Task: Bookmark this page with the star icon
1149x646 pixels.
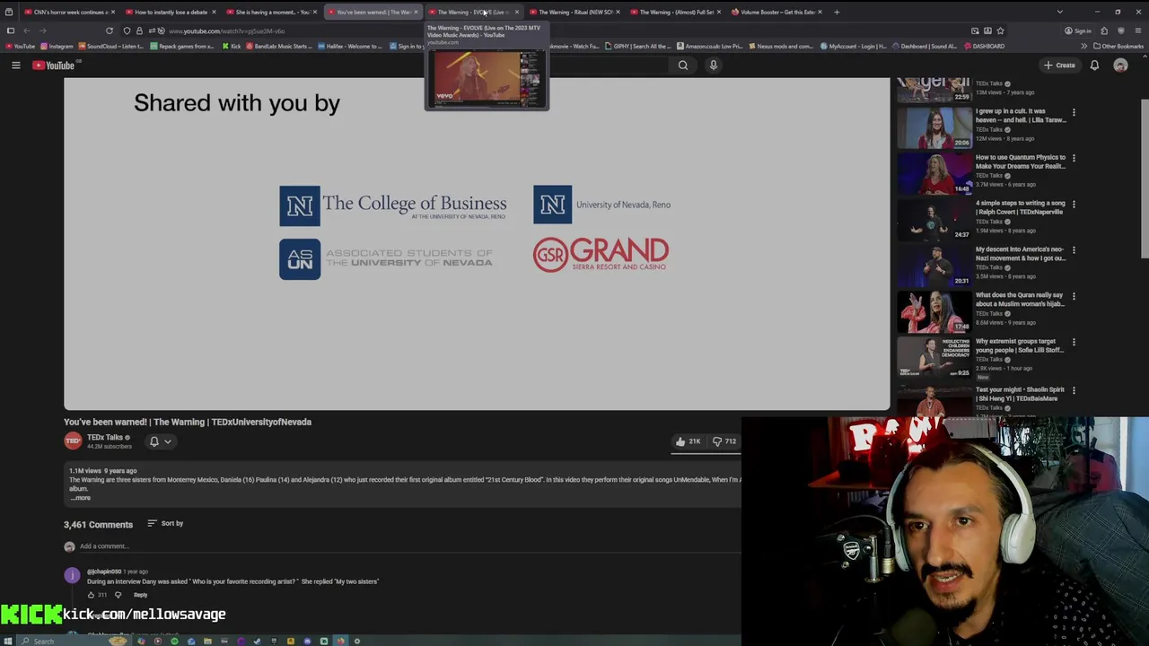Action: [x=1001, y=31]
